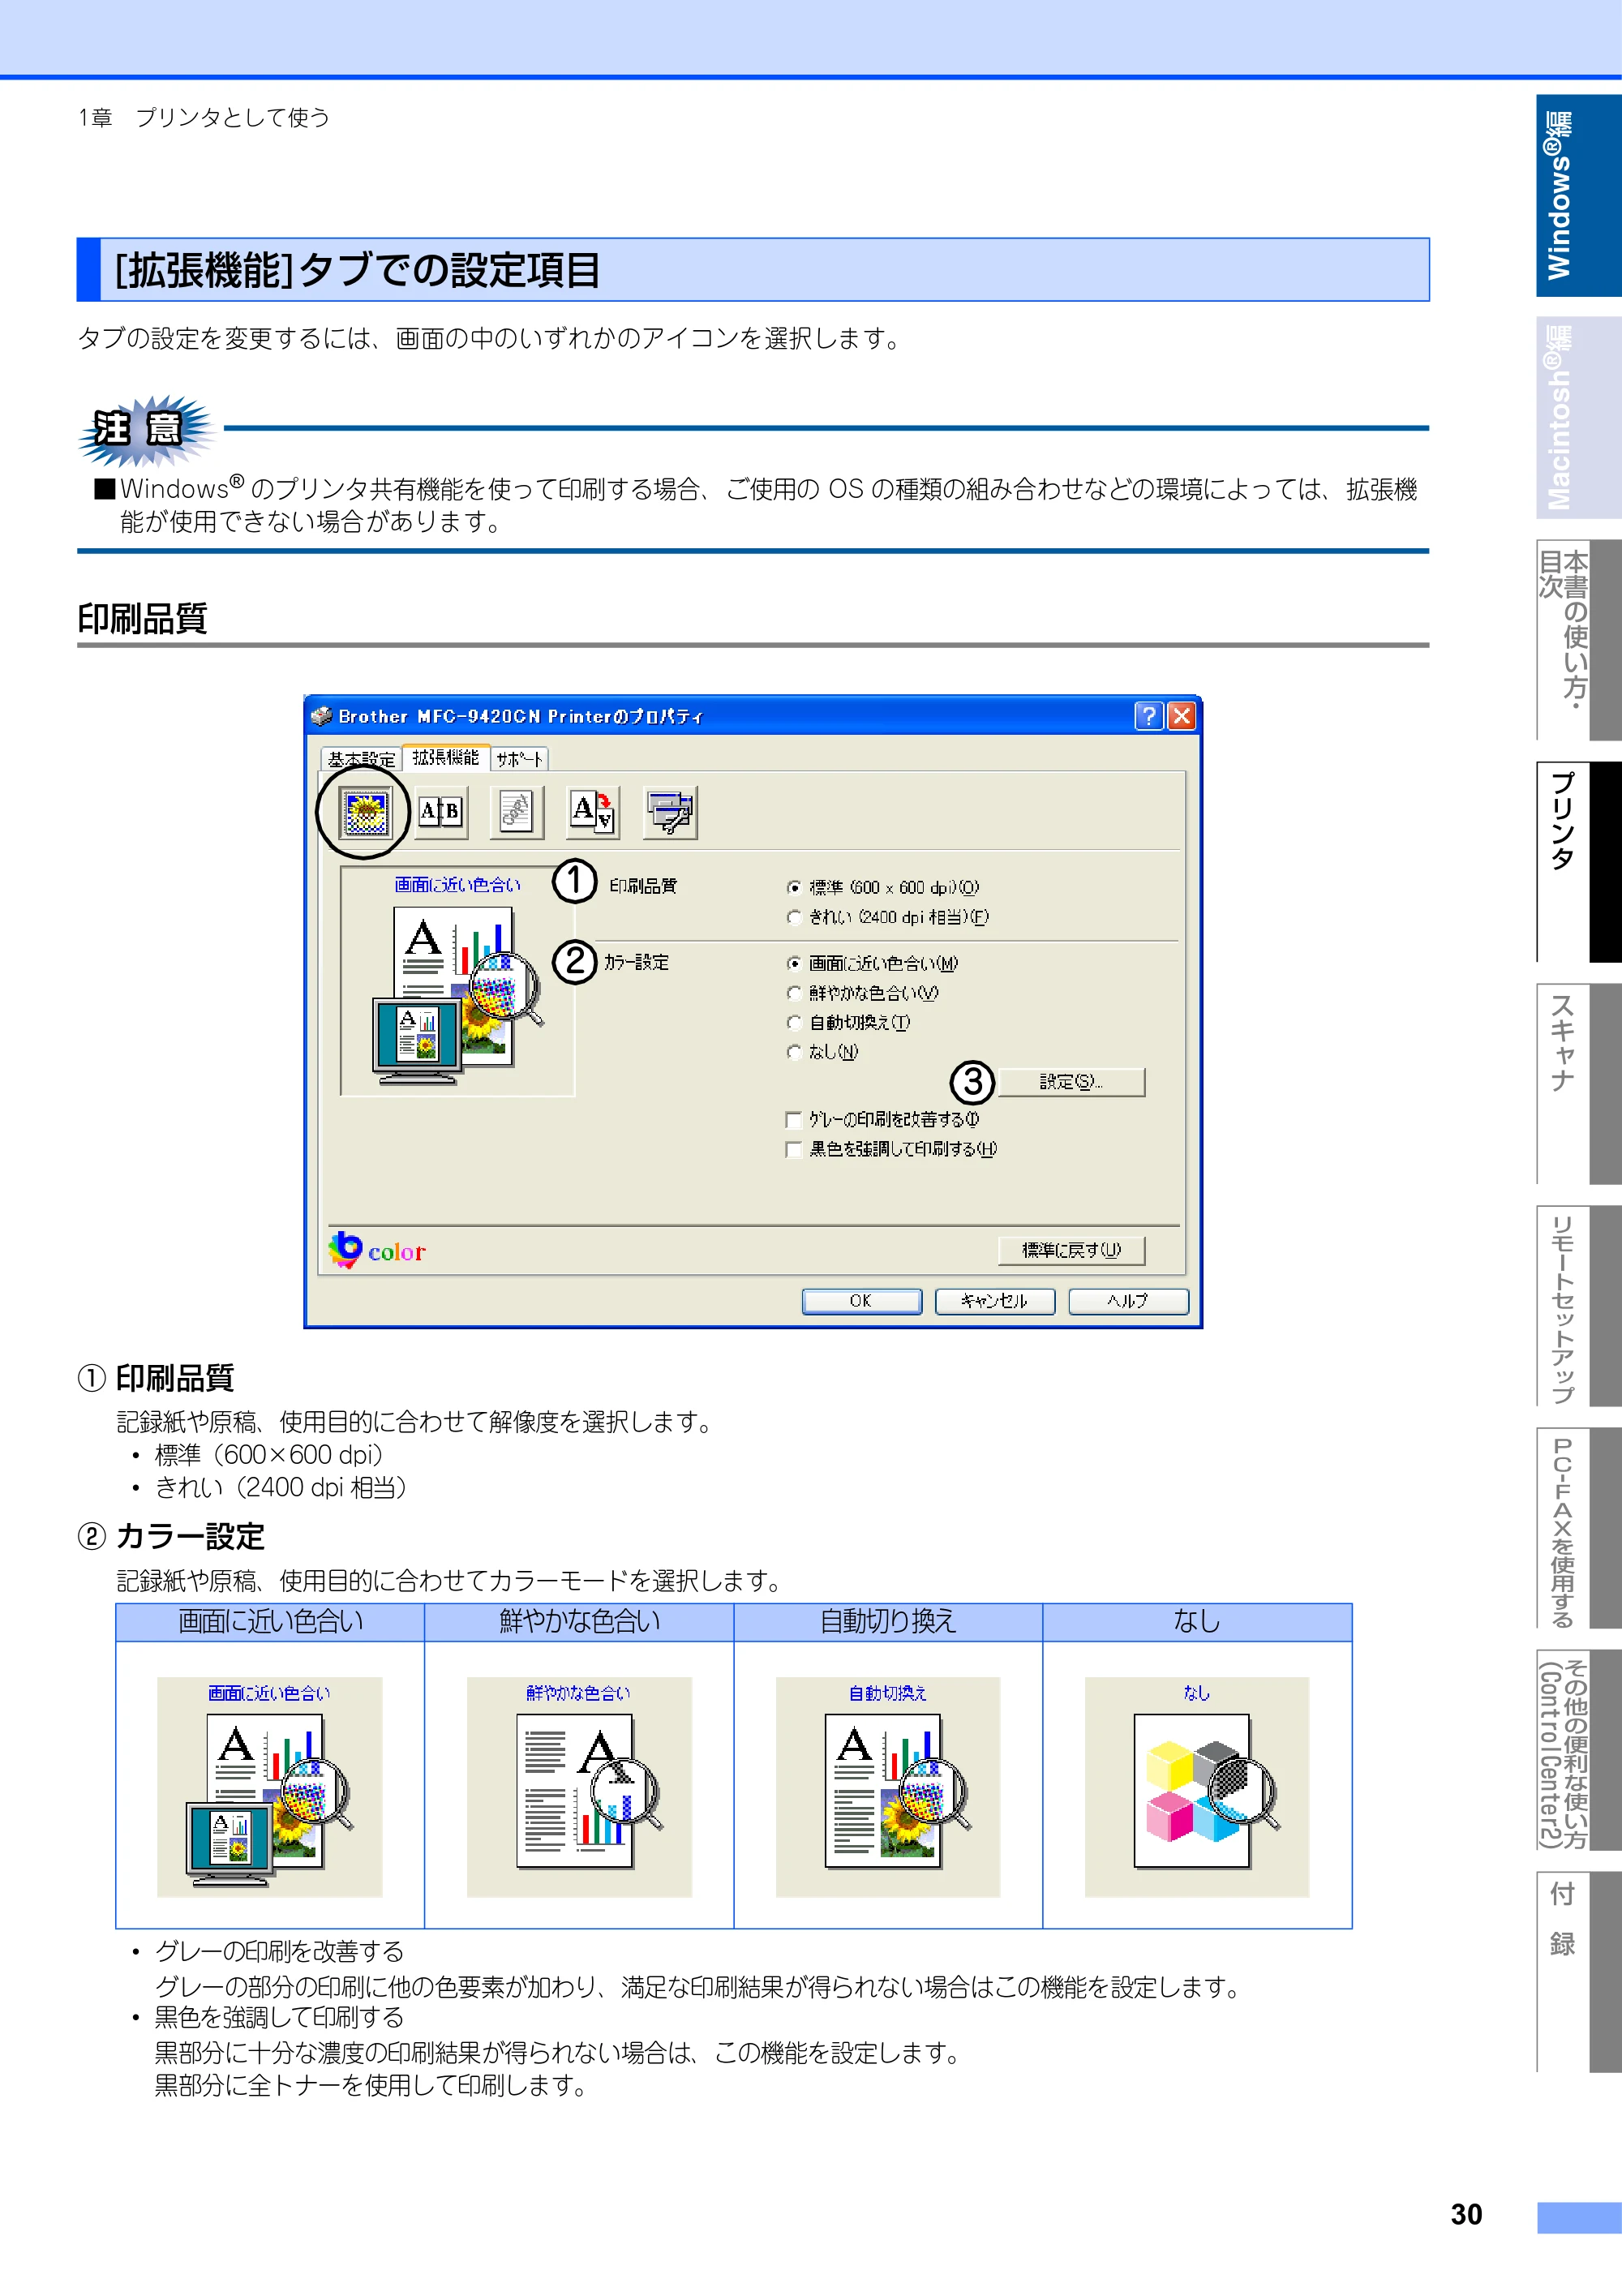Open the Windows編 side tab

pos(1578,196)
